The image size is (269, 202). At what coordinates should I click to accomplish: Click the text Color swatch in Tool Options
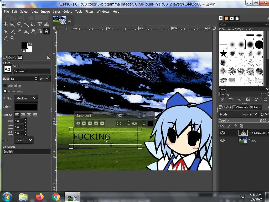click(x=26, y=107)
